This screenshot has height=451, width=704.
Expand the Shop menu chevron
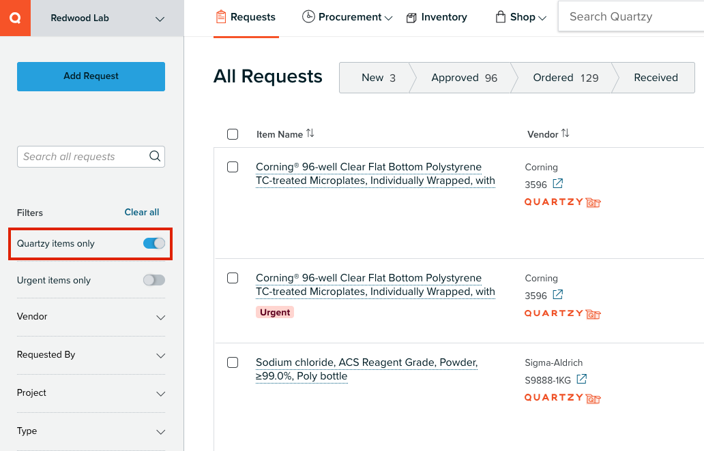(542, 18)
